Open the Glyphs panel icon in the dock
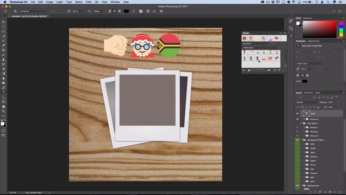This screenshot has height=195, width=346. click(x=291, y=36)
